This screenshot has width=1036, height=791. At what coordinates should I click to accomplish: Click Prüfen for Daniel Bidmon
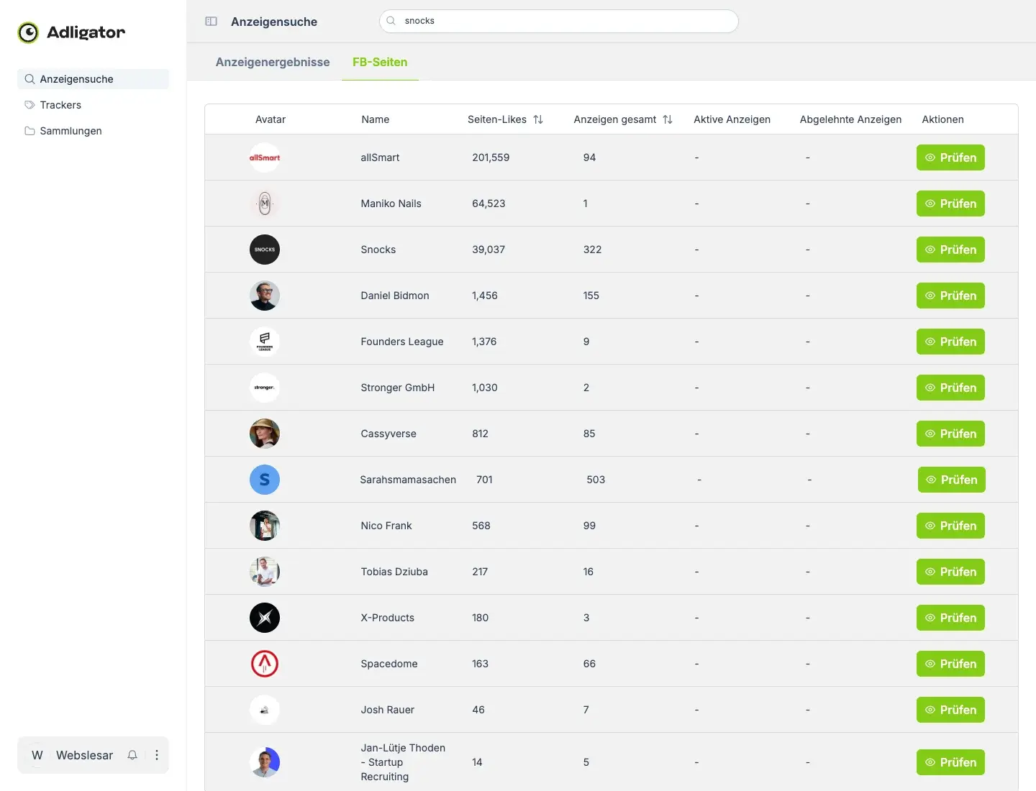click(x=950, y=296)
